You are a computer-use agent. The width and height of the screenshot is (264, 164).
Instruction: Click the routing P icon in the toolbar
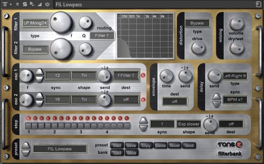pos(32,4)
